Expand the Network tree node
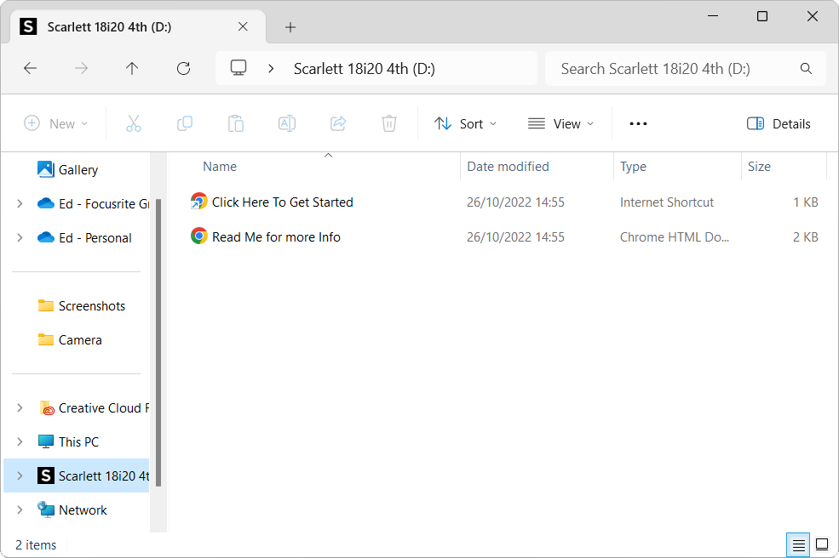This screenshot has width=839, height=558. coord(20,510)
